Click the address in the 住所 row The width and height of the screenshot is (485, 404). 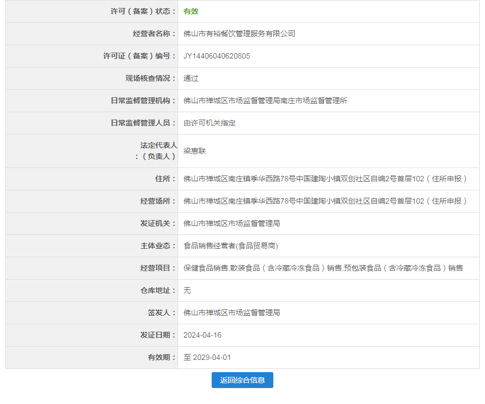point(325,179)
